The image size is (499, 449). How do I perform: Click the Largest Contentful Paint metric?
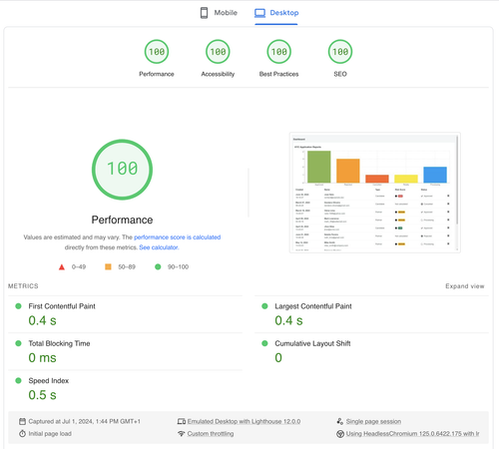[x=313, y=306]
